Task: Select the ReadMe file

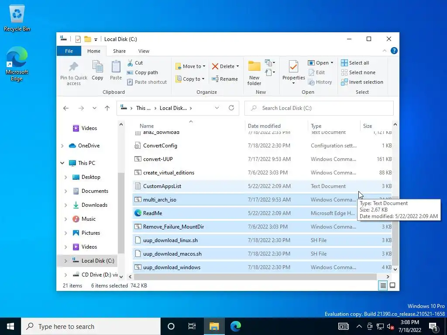Action: (262, 213)
